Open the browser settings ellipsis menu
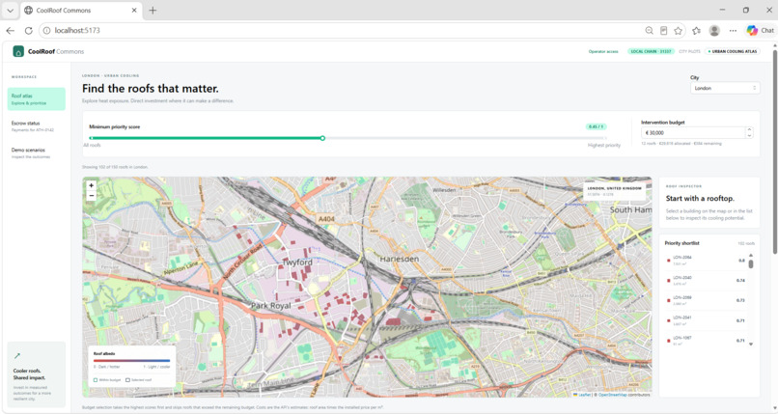 (733, 30)
